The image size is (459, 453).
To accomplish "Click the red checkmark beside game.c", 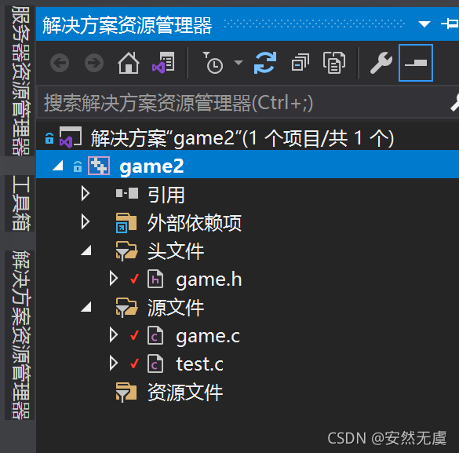I will pos(134,335).
